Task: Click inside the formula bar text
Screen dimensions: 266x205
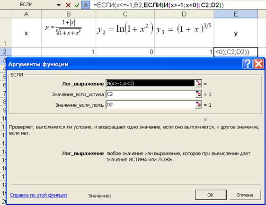Action: 158,5
